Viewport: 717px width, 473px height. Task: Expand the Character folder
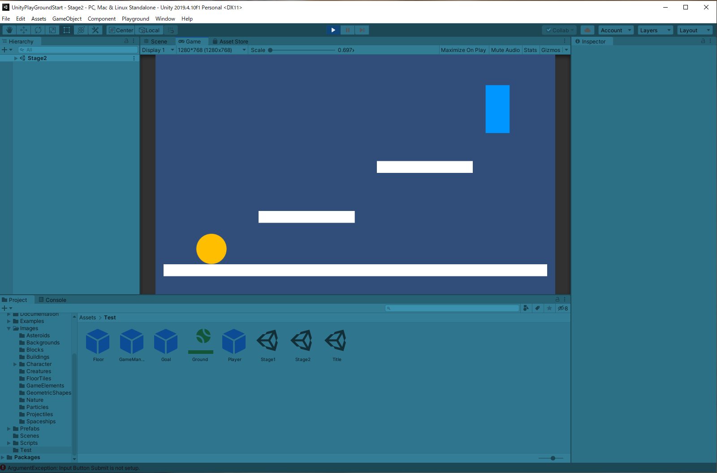click(x=15, y=364)
